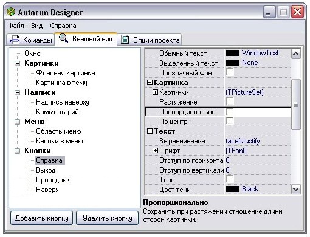
Task: Click the Цвет тени black swatch
Action: [x=233, y=189]
